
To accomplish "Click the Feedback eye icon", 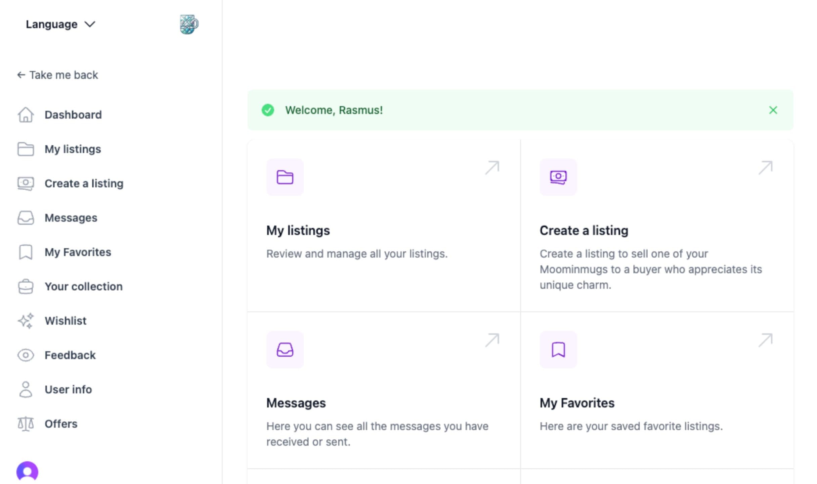I will (x=26, y=355).
